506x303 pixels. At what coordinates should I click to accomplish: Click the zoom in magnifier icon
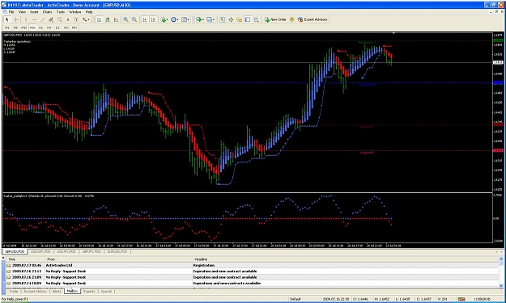[x=125, y=19]
